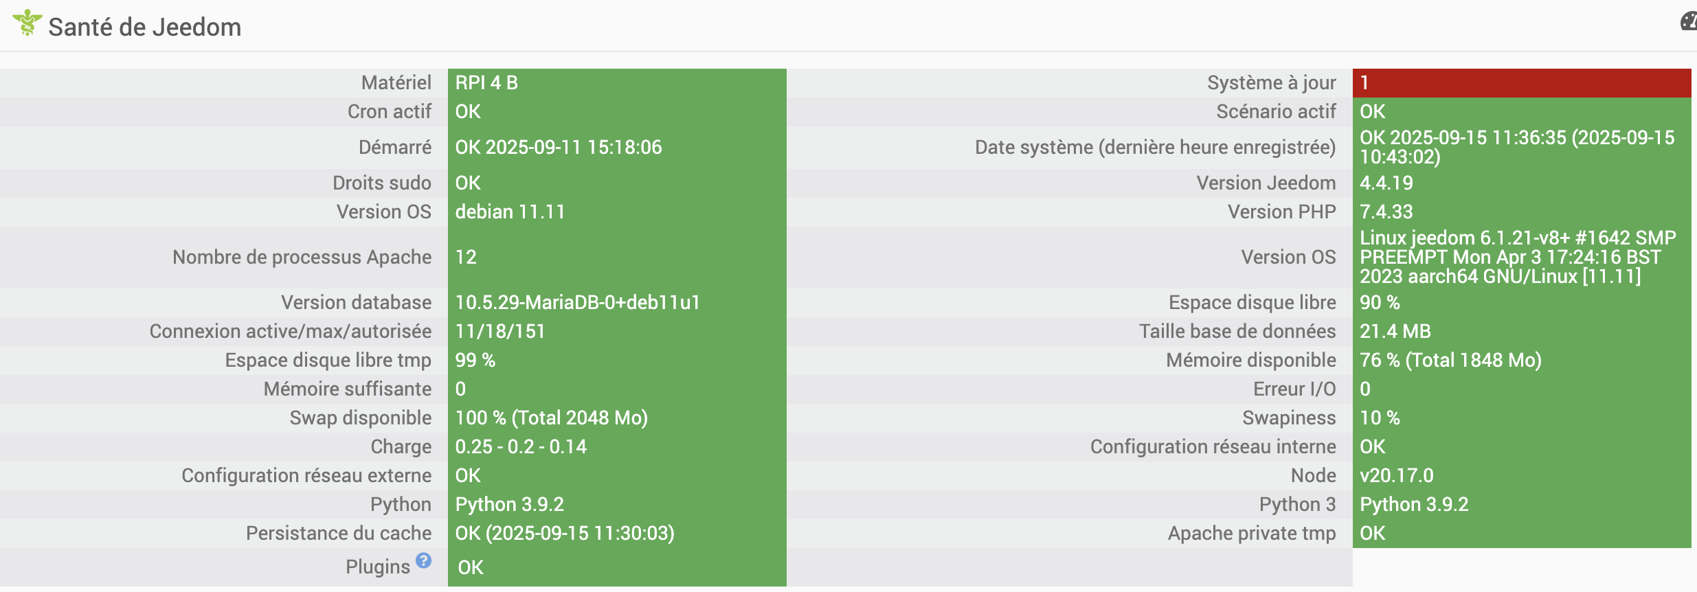Click the Charge load average values
The image size is (1697, 592).
coord(521,447)
